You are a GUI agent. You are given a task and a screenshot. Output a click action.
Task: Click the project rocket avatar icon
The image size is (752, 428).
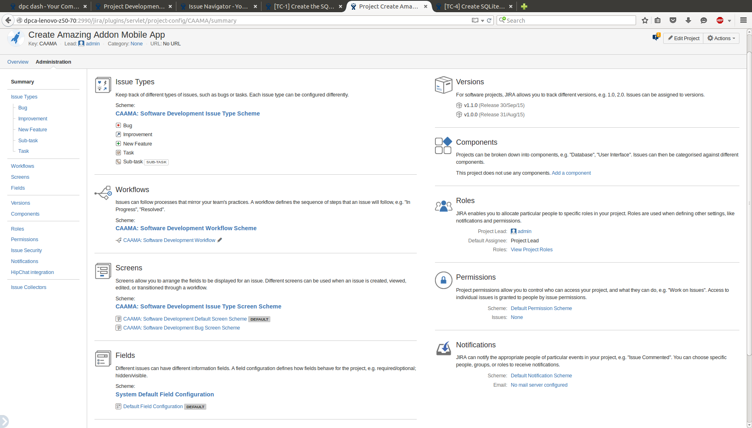[16, 39]
